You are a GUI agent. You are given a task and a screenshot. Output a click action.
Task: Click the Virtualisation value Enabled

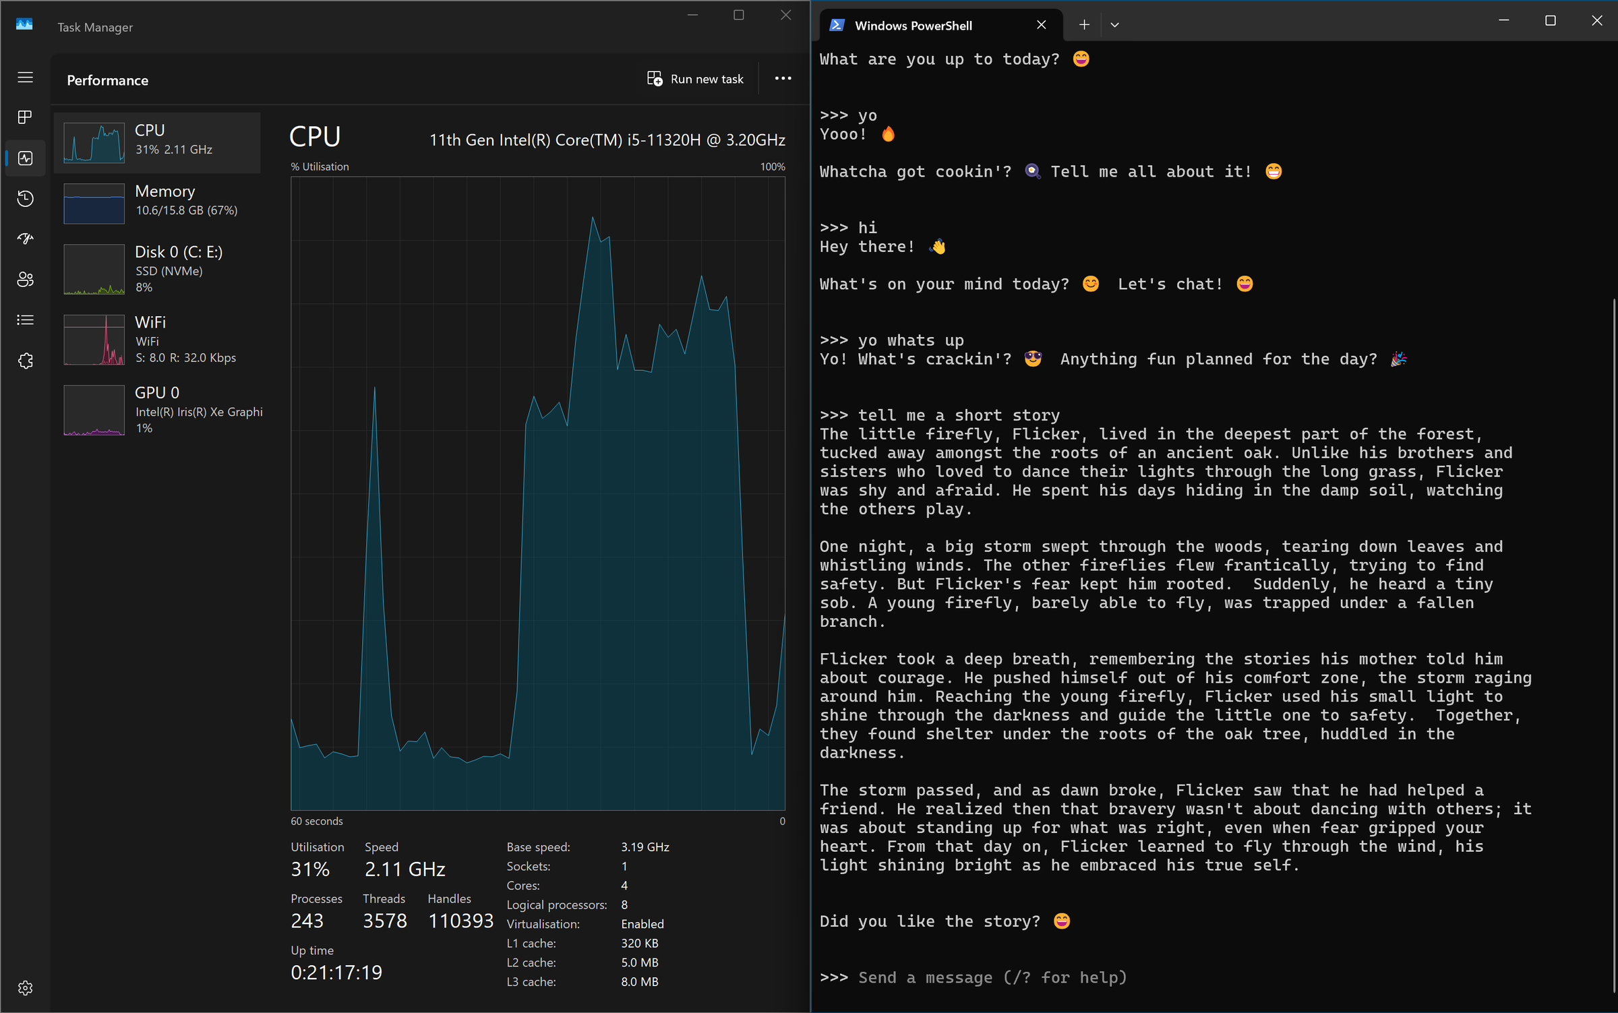click(x=642, y=924)
